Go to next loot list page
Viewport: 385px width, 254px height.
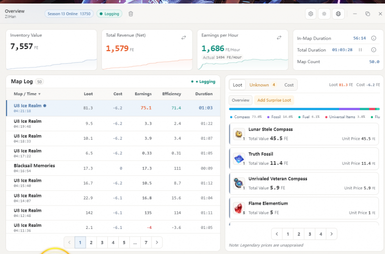point(331,234)
